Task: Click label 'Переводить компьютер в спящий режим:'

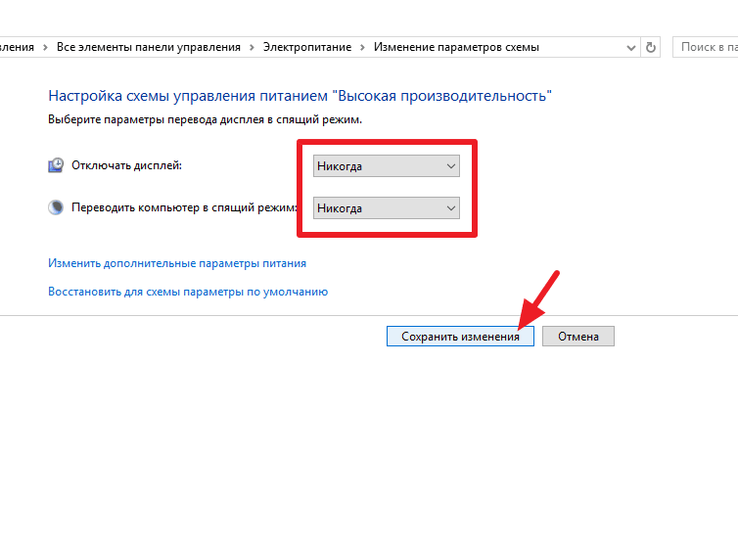Action: 184,207
